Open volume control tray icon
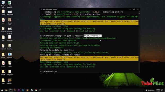 coord(151,90)
